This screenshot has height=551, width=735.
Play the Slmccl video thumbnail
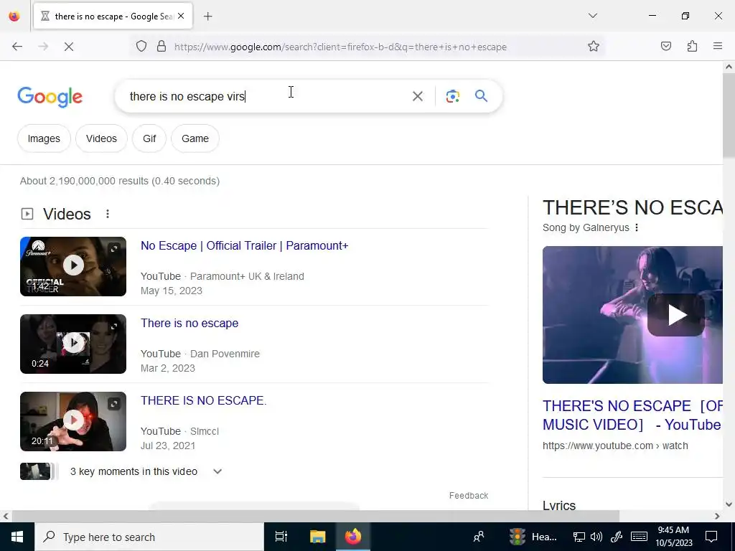coord(73,420)
